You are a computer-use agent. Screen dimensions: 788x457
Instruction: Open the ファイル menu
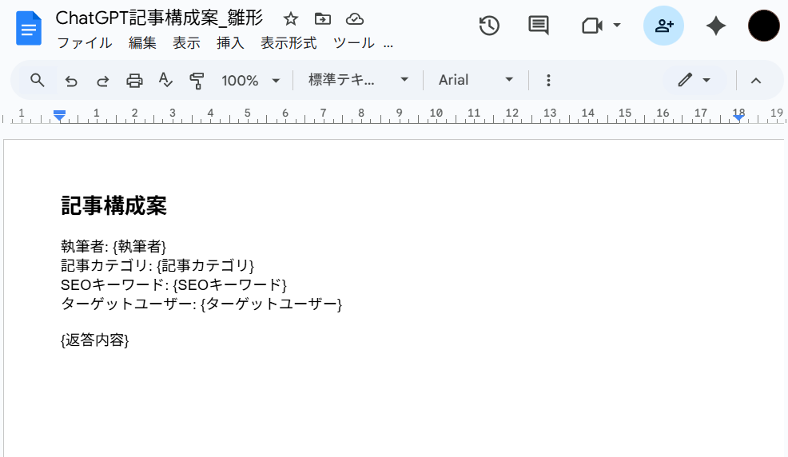[85, 43]
